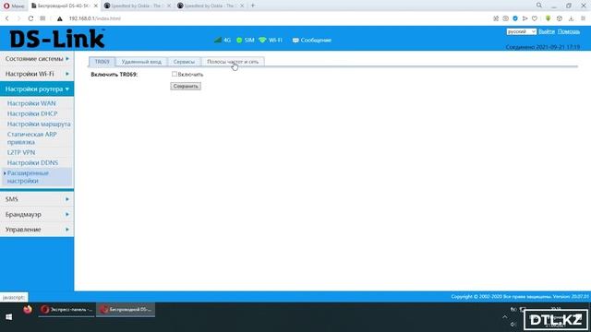Expand the Управление menu section
Image resolution: width=591 pixels, height=332 pixels.
(x=37, y=230)
